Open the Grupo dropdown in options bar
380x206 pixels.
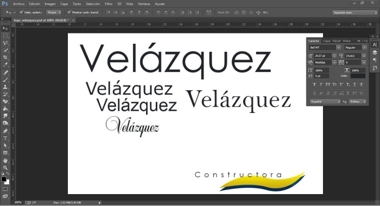(x=54, y=12)
